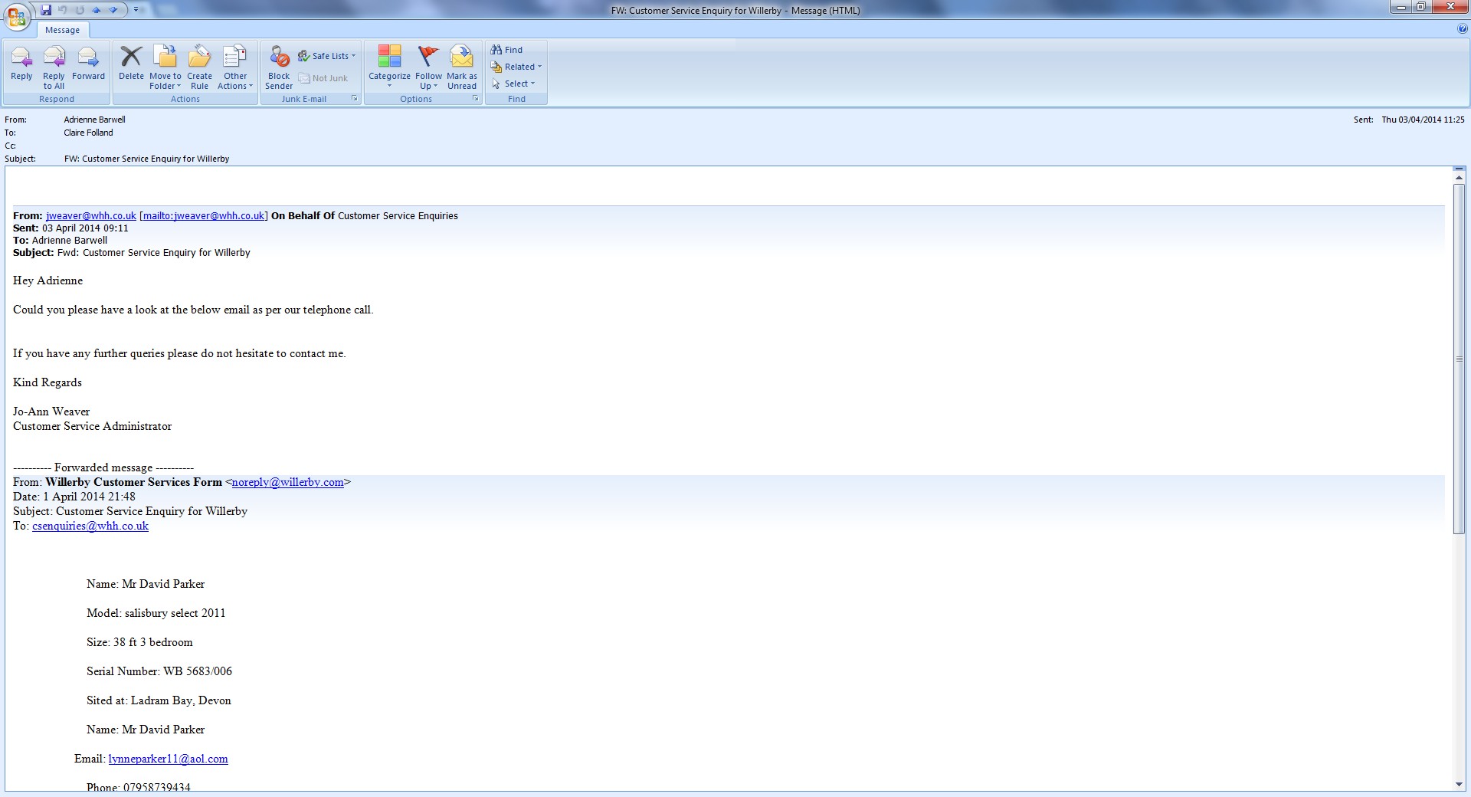Click recipient Claire Folland in the To field

click(x=88, y=133)
